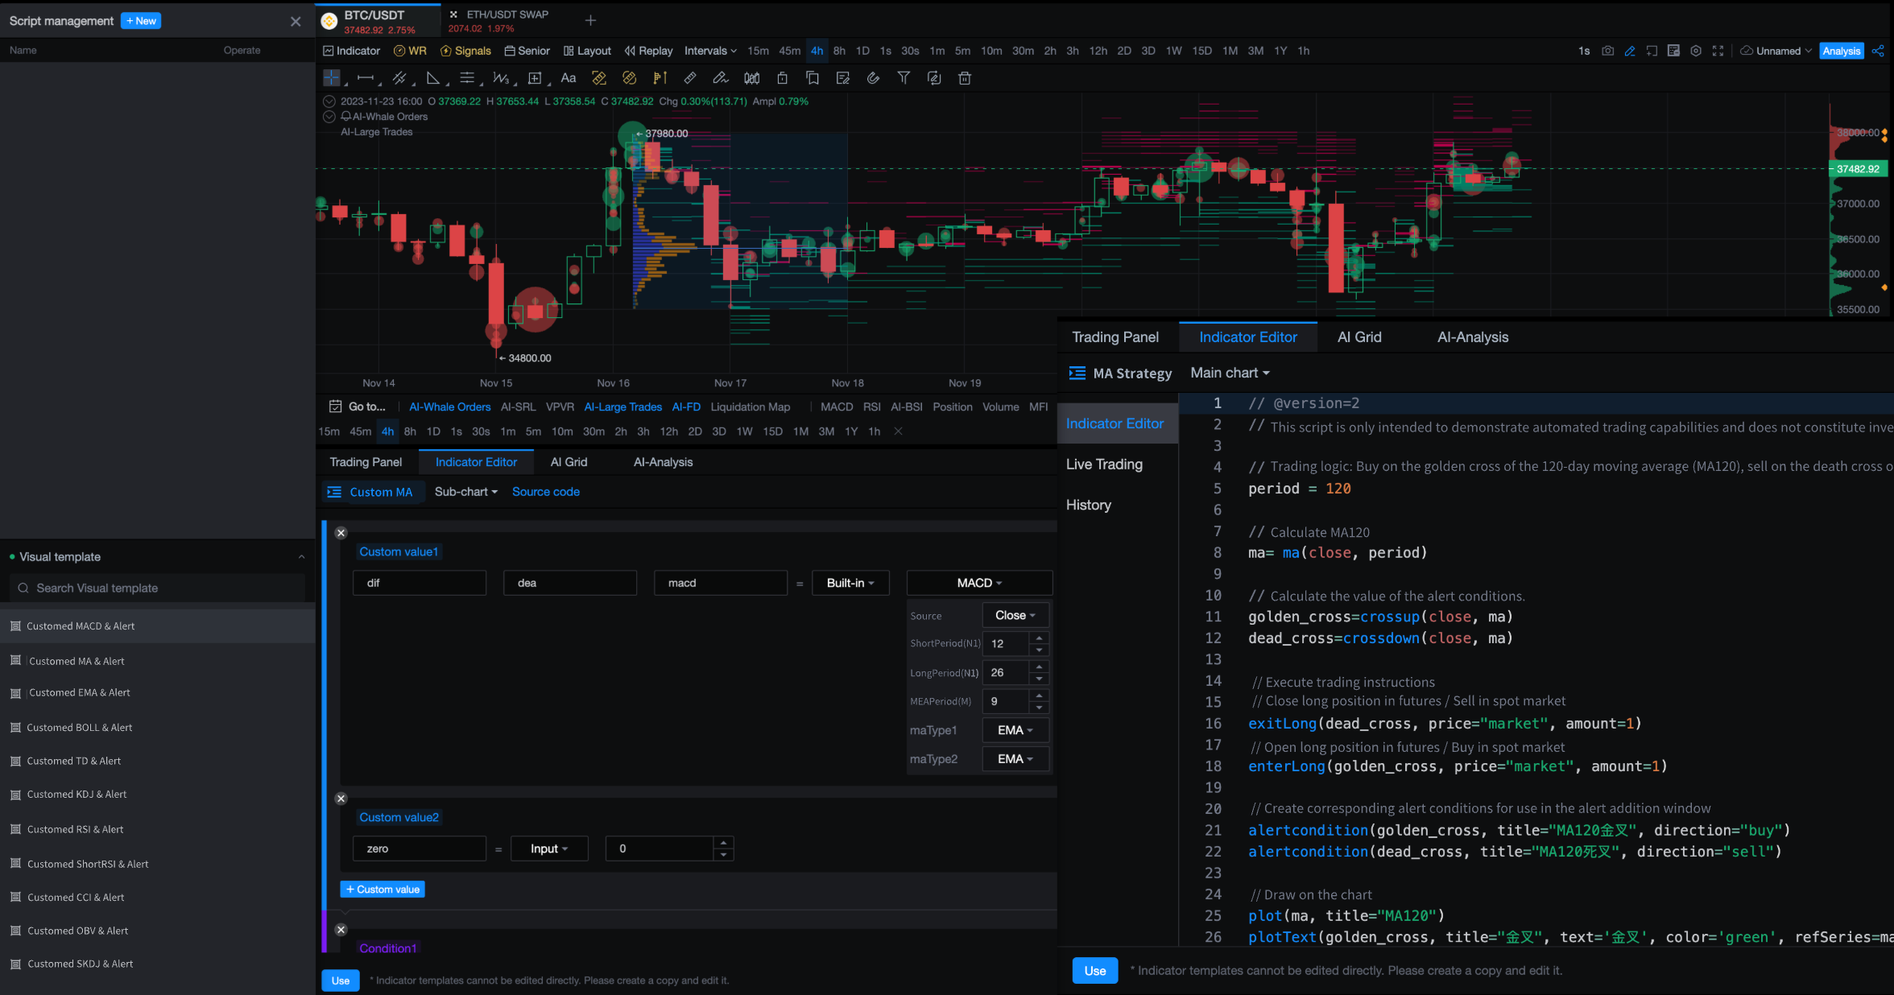Viewport: 1894px width, 995px height.
Task: Click the trash delete drawings icon
Action: pos(964,78)
